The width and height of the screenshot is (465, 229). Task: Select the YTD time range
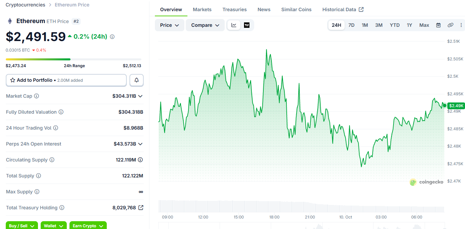(x=395, y=25)
